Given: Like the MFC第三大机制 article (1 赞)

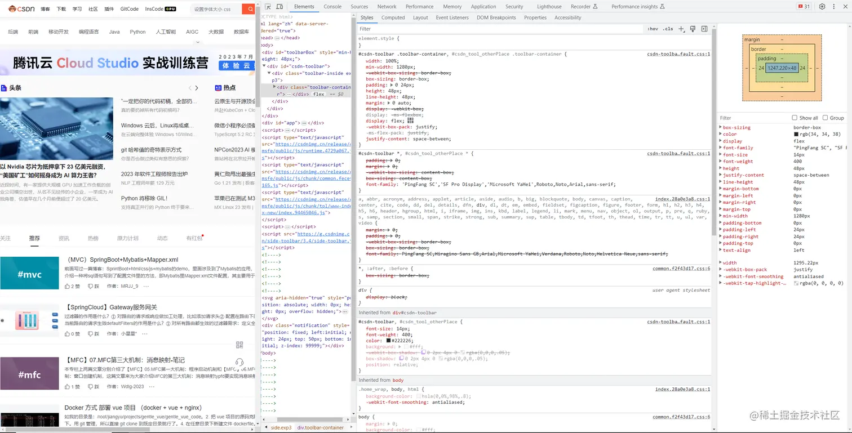Looking at the screenshot, I should pyautogui.click(x=72, y=387).
